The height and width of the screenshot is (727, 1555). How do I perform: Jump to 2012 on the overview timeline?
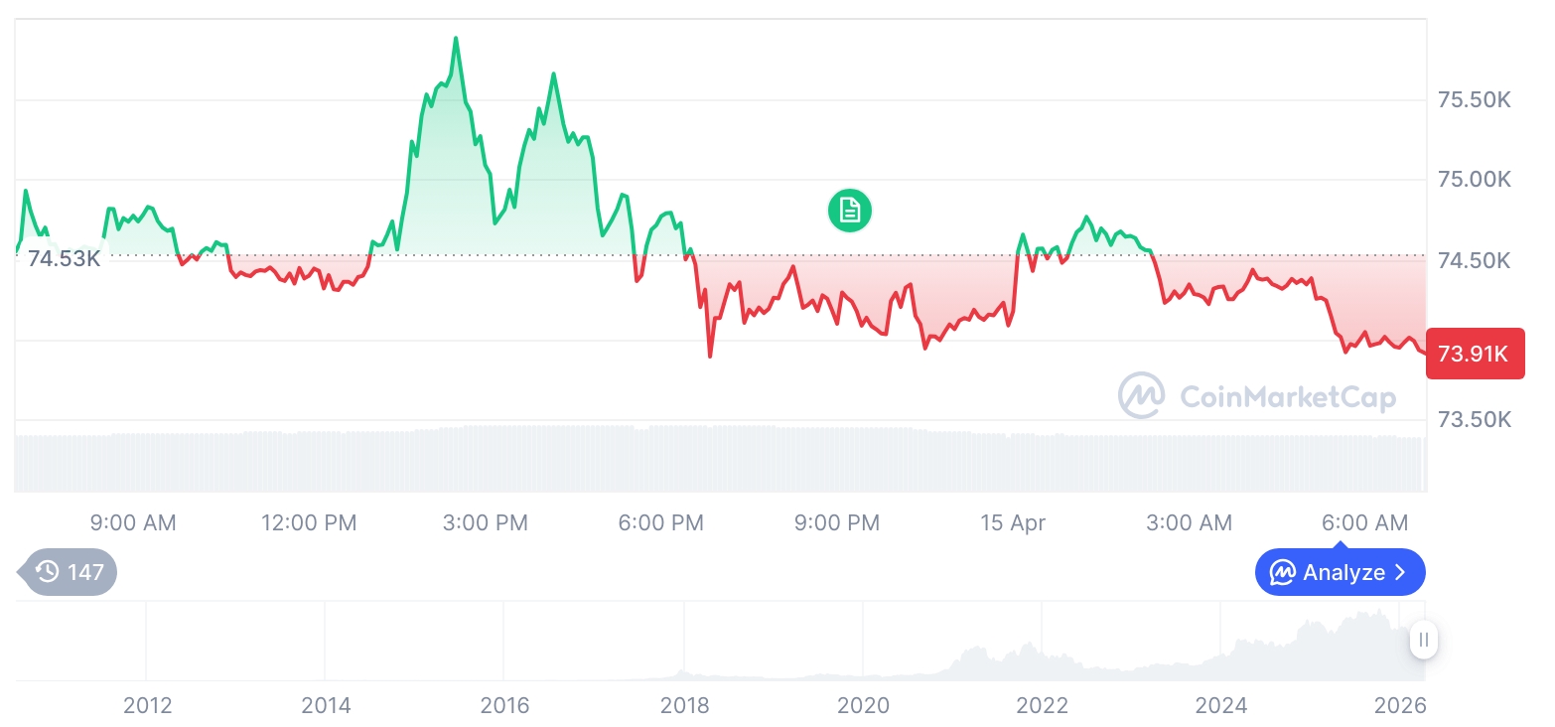click(147, 706)
